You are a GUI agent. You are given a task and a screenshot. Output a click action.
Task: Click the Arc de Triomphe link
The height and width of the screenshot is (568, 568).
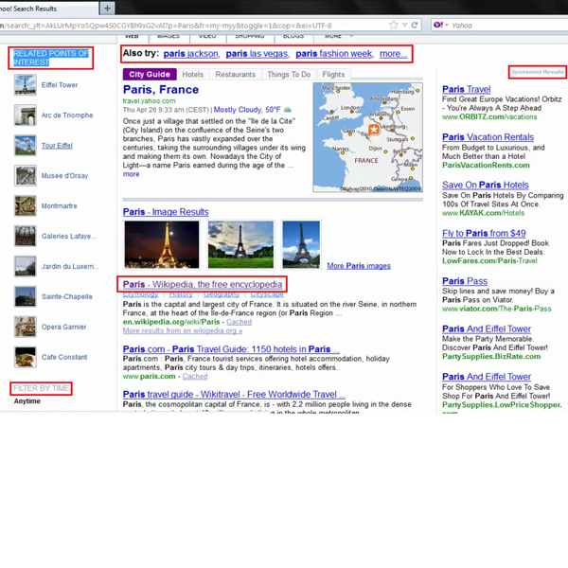67,115
